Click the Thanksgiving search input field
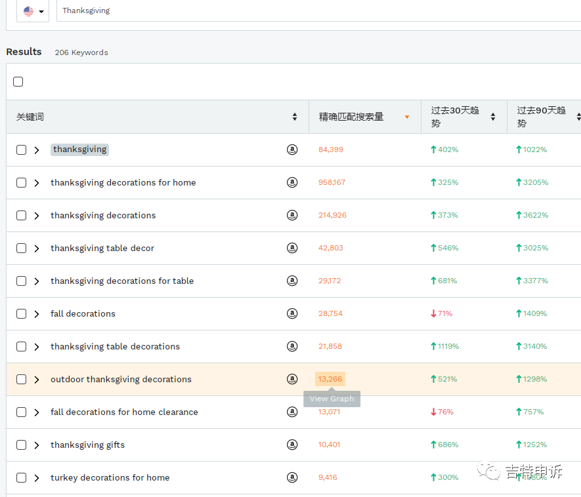 (318, 10)
